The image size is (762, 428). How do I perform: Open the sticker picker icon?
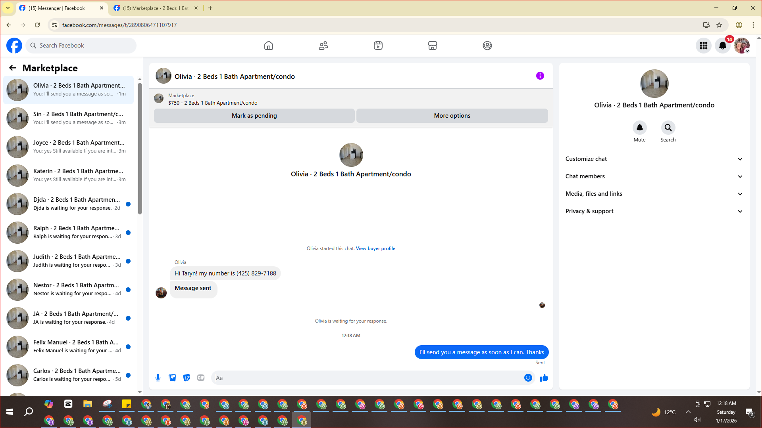coord(187,378)
